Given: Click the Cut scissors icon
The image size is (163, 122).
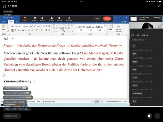Looking at the screenshot, I should [x=8, y=25].
